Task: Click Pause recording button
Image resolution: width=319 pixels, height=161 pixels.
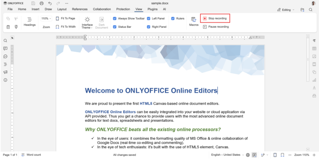Action: 216,27
